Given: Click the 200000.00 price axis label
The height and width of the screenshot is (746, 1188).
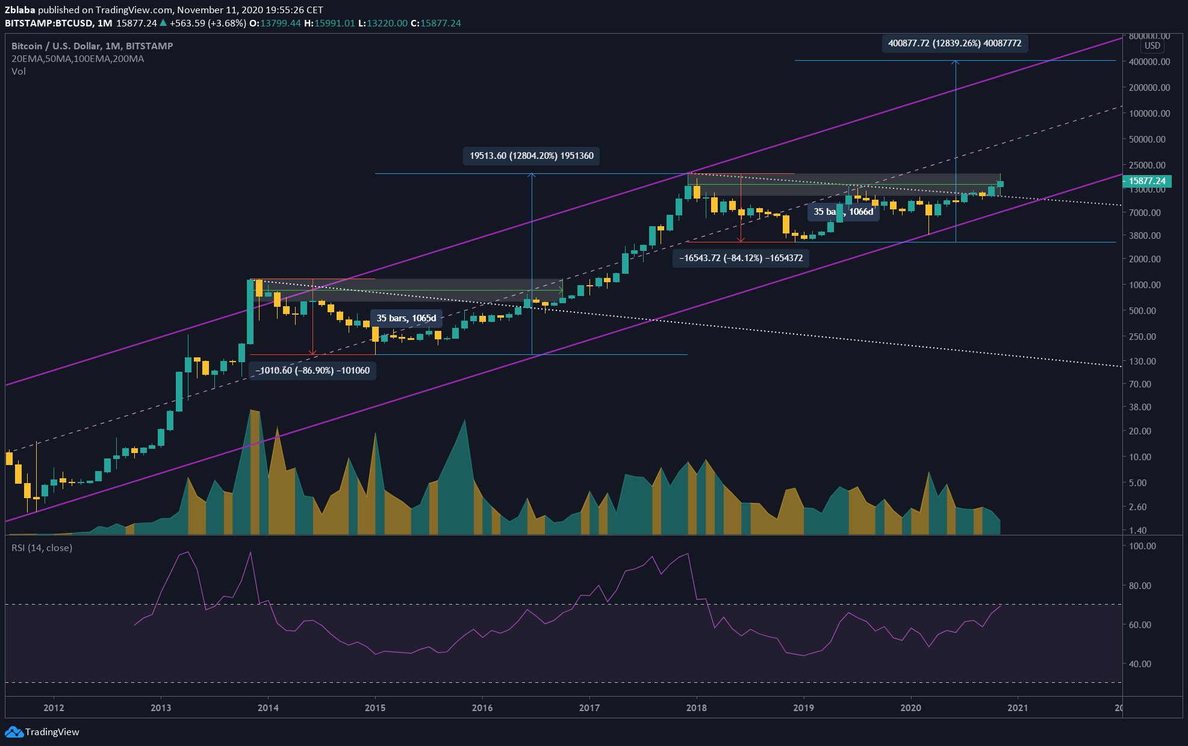Looking at the screenshot, I should [x=1149, y=88].
